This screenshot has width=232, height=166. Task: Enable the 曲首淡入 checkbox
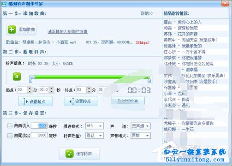click(10, 126)
